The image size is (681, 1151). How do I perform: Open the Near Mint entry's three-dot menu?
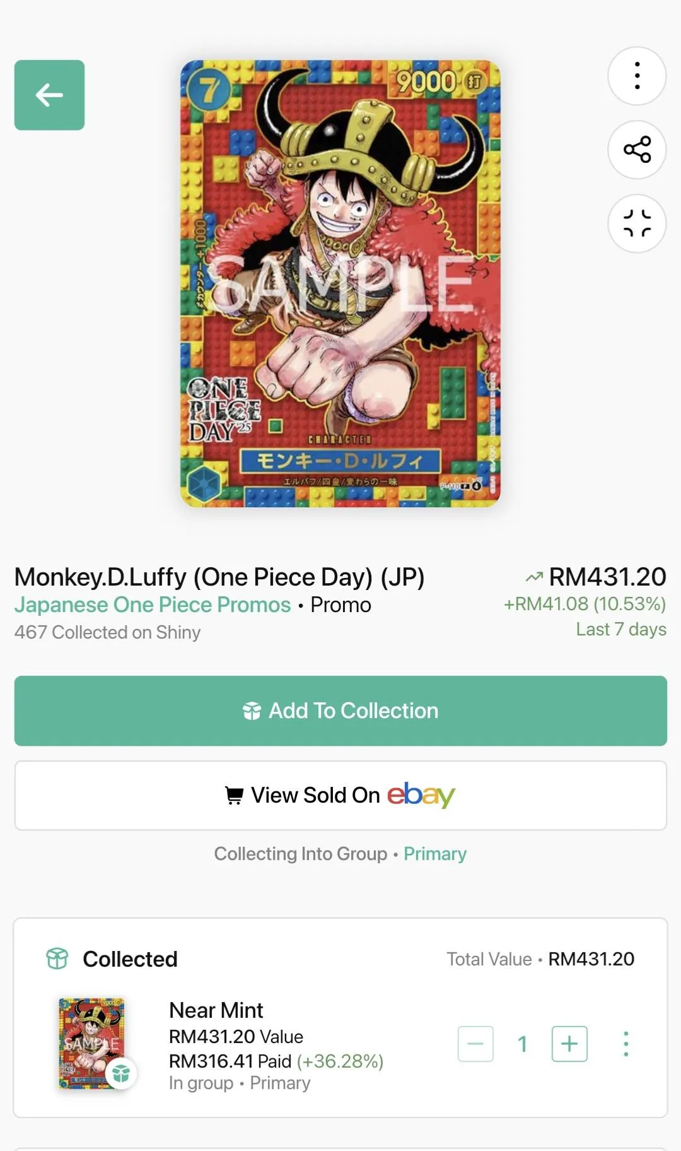click(626, 1044)
